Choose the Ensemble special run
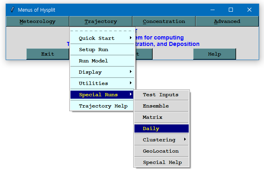The width and height of the screenshot is (264, 172). pos(162,106)
